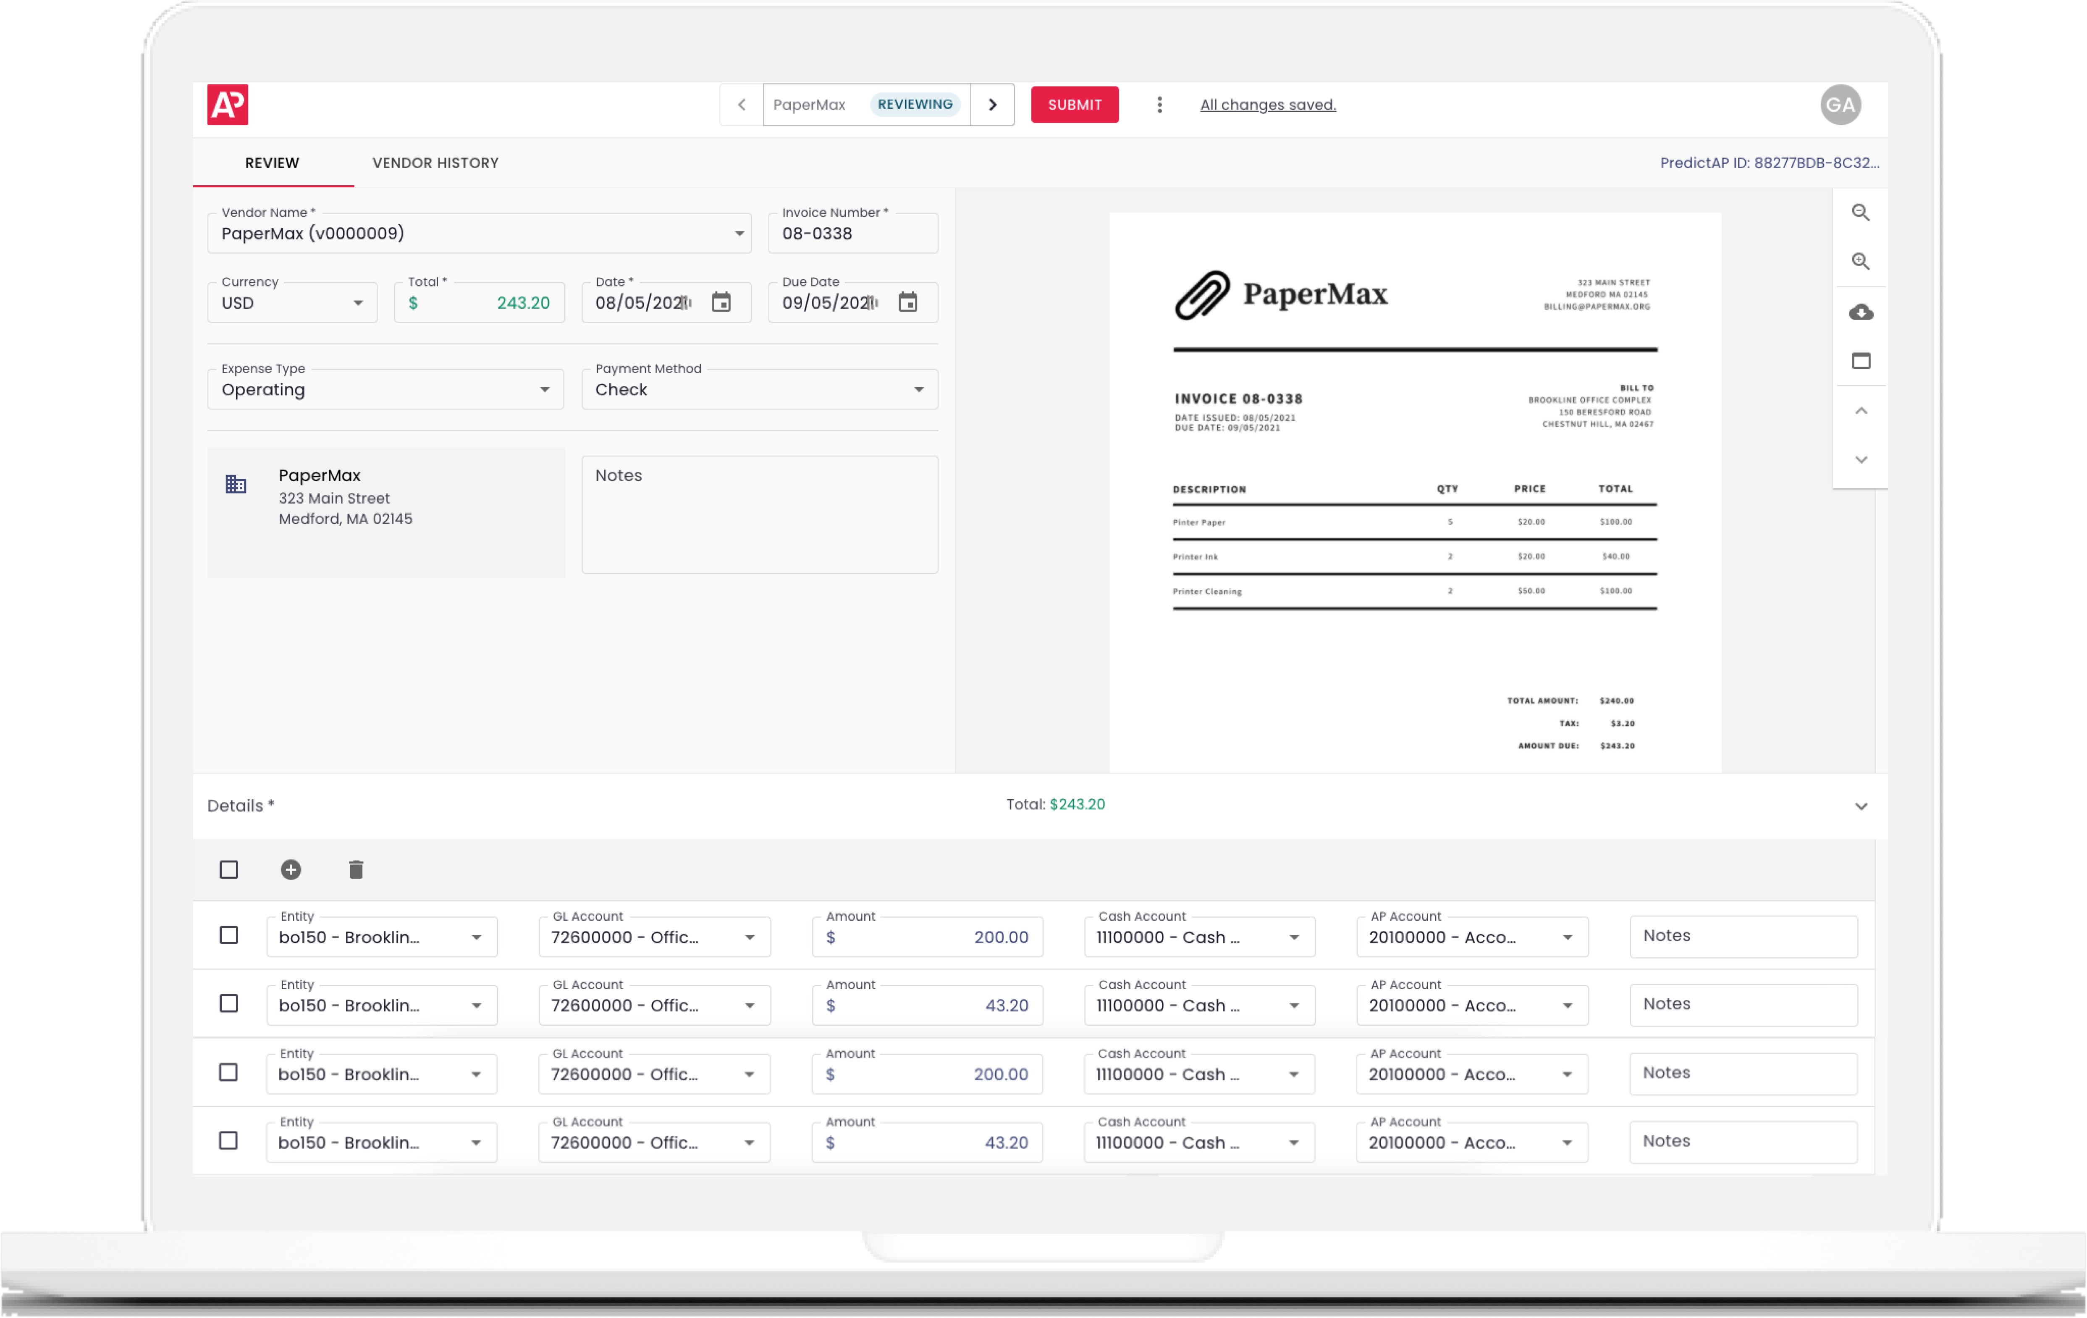The height and width of the screenshot is (1318, 2087).
Task: Open the Due Date calendar picker
Action: (x=907, y=303)
